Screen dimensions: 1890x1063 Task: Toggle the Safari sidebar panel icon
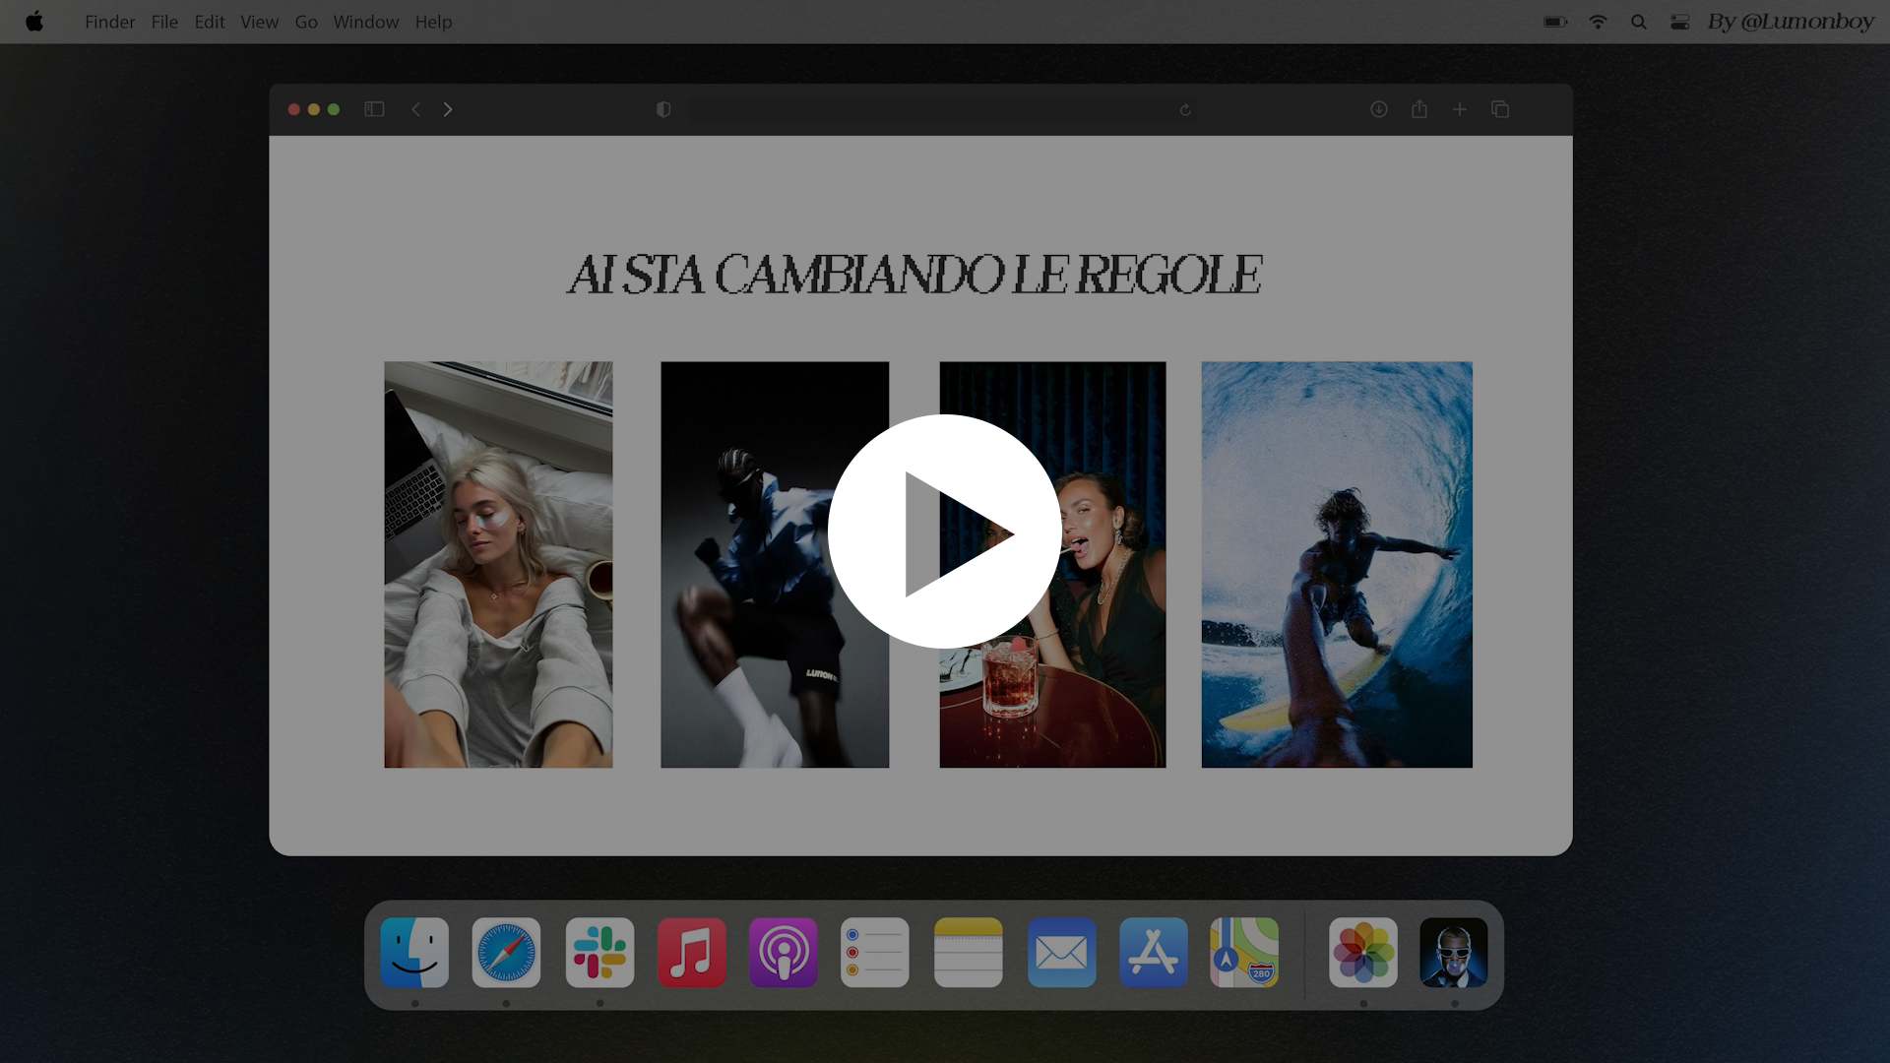(374, 109)
